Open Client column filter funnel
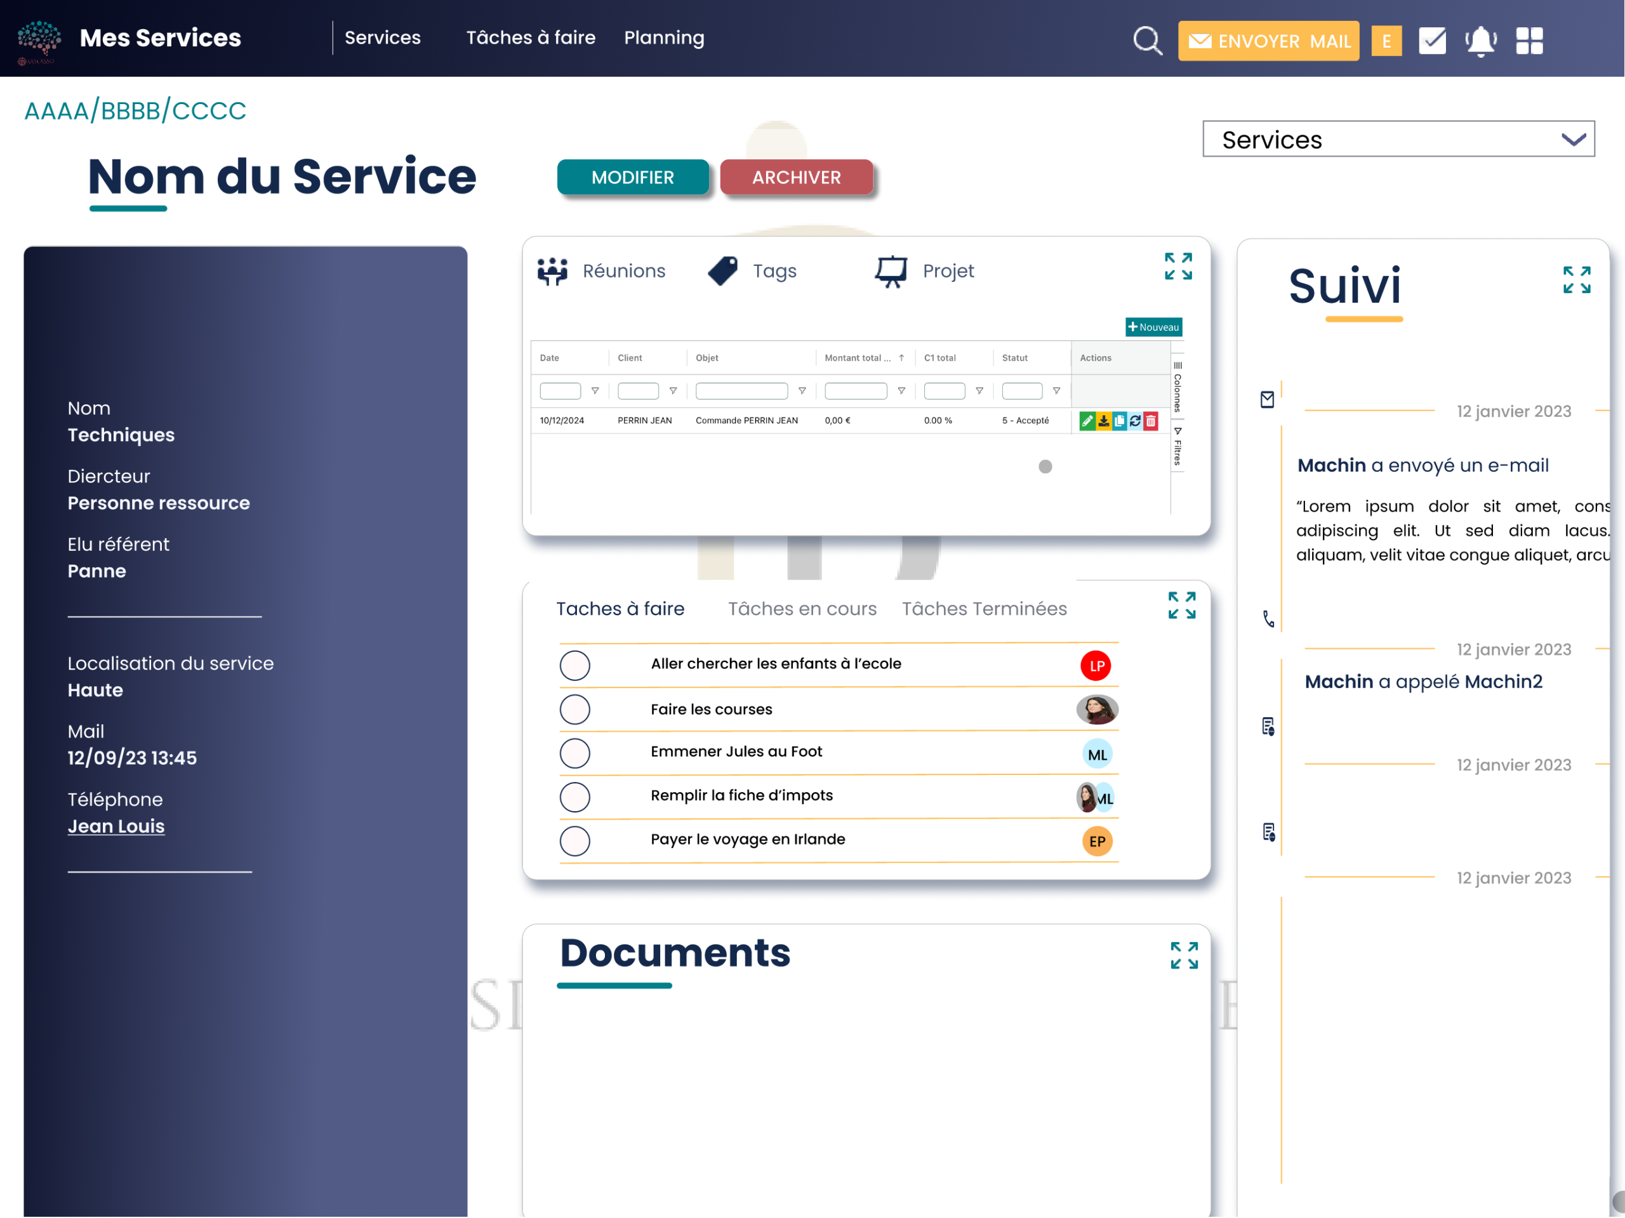The image size is (1625, 1218). click(x=673, y=391)
